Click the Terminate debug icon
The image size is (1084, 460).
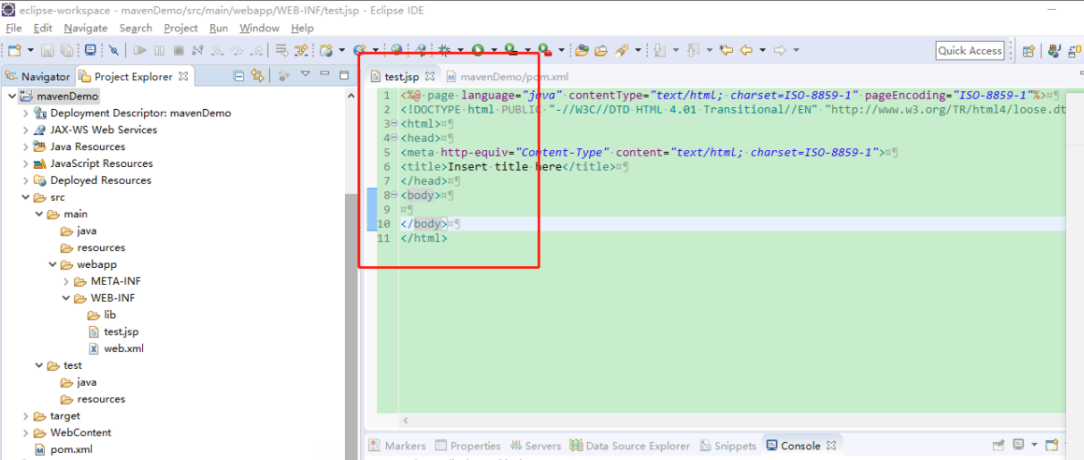(x=179, y=51)
